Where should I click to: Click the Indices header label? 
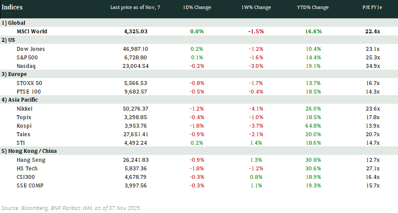click(x=12, y=7)
